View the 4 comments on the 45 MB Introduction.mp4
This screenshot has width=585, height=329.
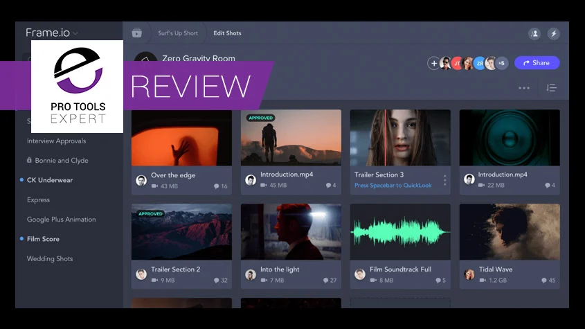pyautogui.click(x=331, y=185)
